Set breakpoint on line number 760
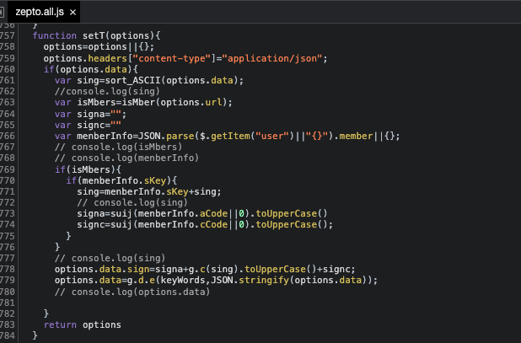 tap(8, 69)
